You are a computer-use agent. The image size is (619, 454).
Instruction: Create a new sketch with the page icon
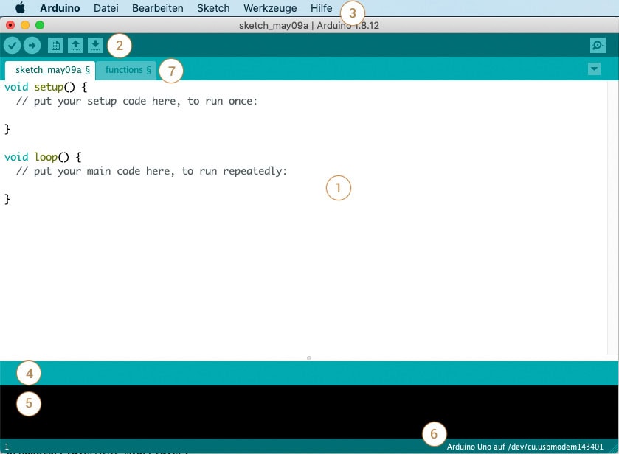(55, 46)
